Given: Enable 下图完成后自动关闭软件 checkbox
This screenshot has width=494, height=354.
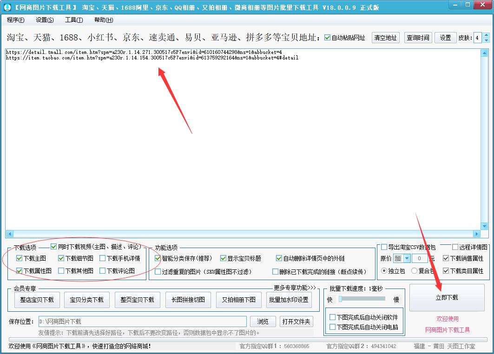Looking at the screenshot, I should [332, 317].
